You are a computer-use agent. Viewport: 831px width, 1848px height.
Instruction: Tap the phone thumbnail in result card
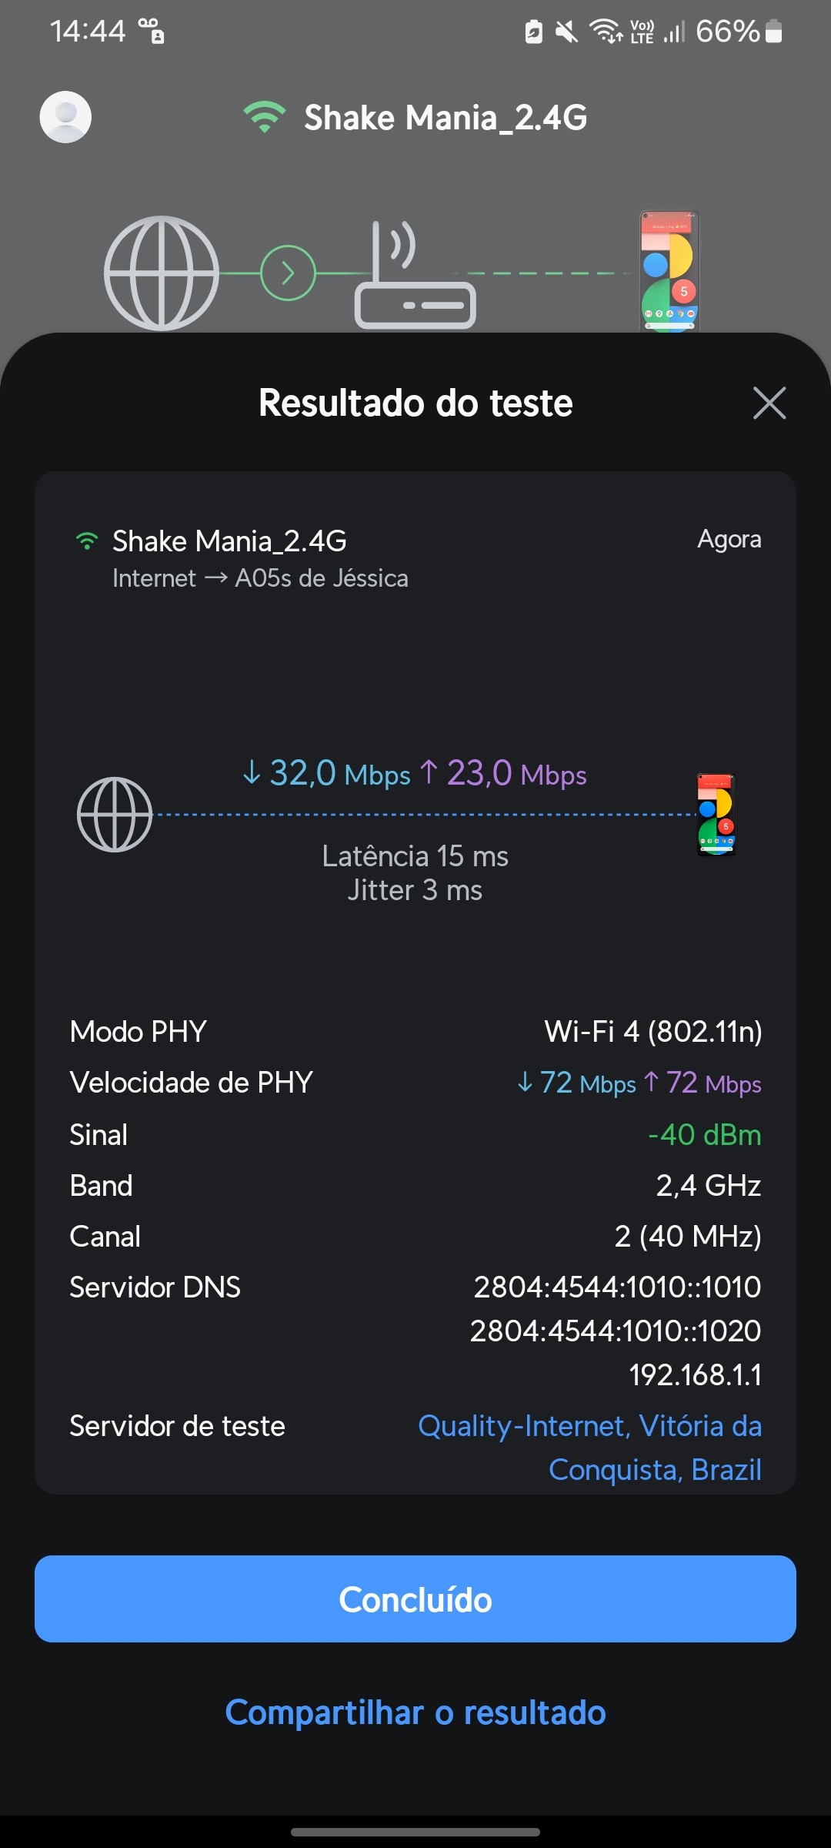(716, 815)
